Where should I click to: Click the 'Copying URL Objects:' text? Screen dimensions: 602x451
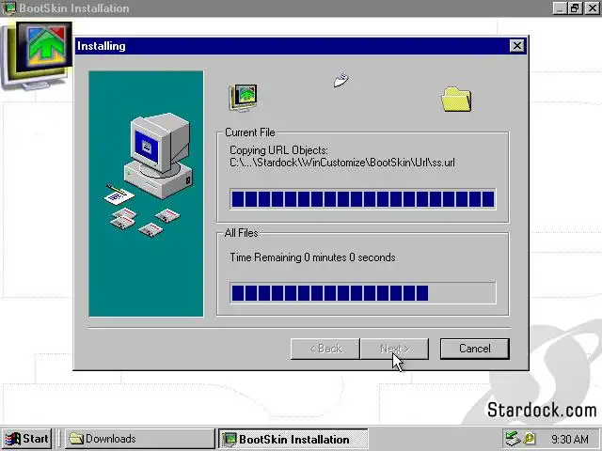point(278,150)
